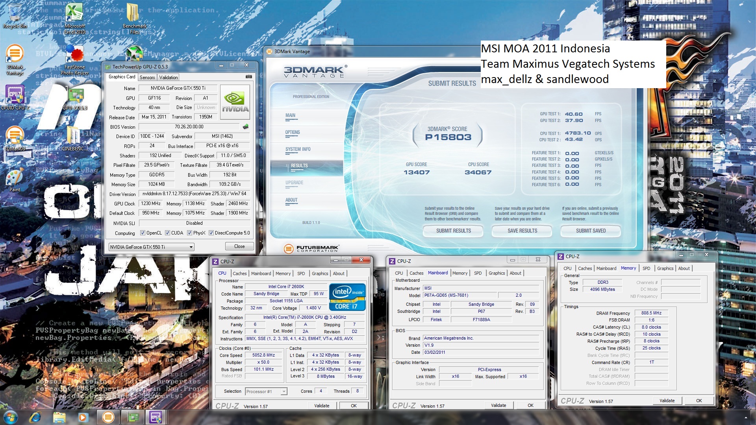Toggle the CUDA checkbox in GPU-Z
The width and height of the screenshot is (756, 425).
coord(168,233)
